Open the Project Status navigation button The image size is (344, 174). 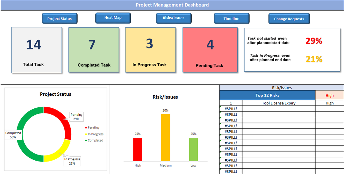coord(60,18)
